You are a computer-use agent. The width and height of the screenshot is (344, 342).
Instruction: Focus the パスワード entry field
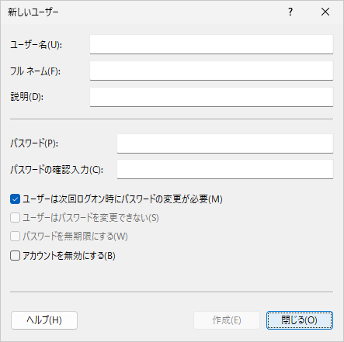(x=225, y=143)
